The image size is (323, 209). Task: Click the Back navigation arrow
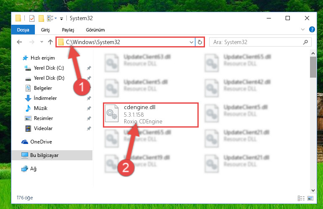coord(19,42)
